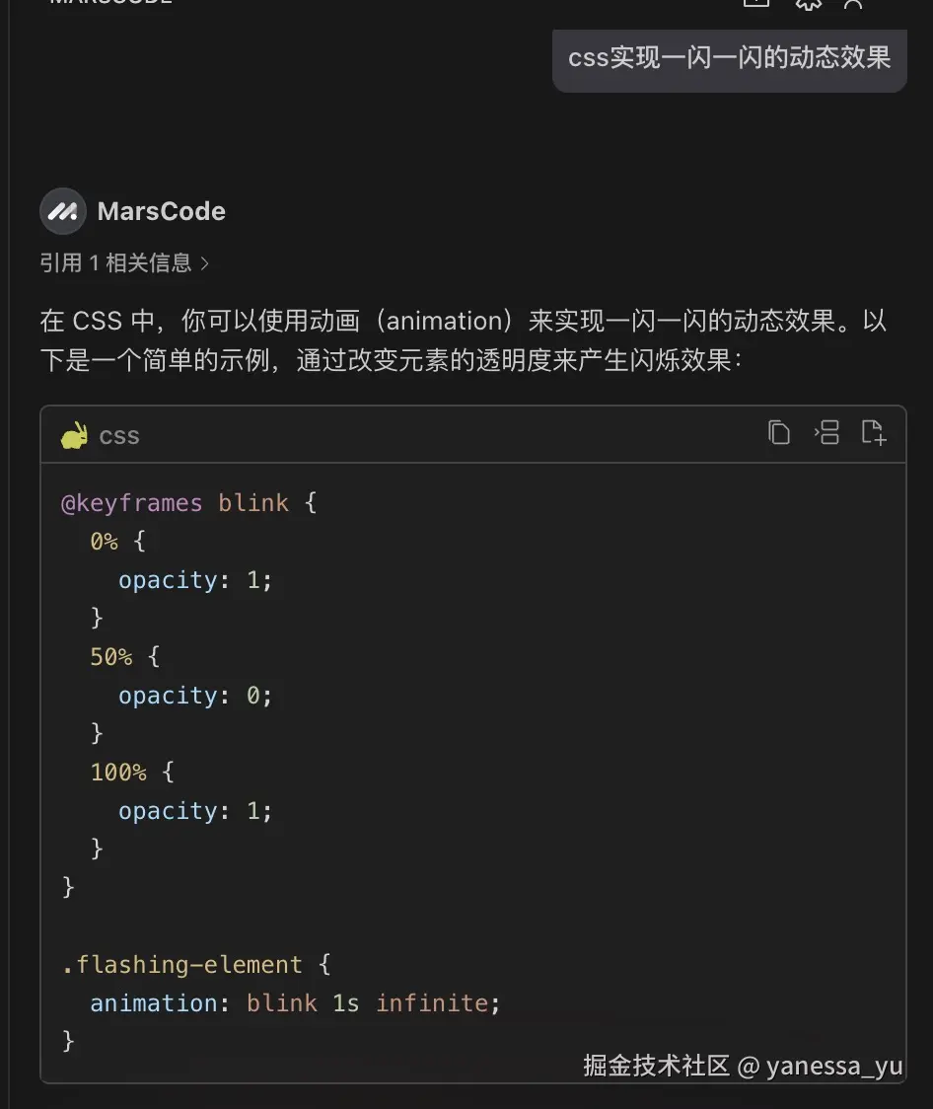933x1109 pixels.
Task: Create new file from code icon
Action: click(874, 432)
